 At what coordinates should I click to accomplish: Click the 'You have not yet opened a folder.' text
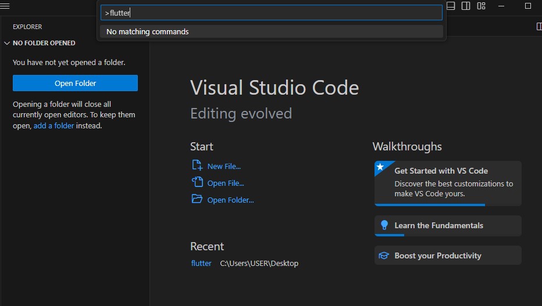69,63
